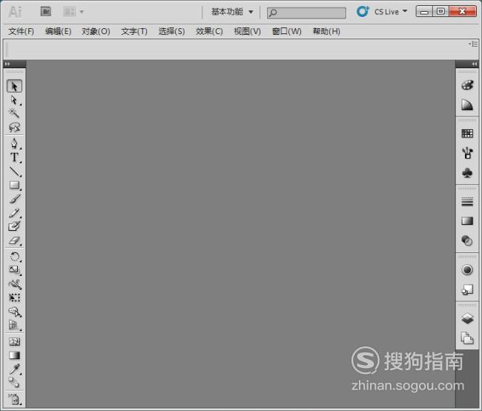Image resolution: width=482 pixels, height=411 pixels.
Task: Select the Pencil tool
Action: click(14, 213)
